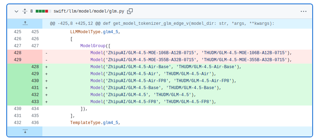Click the LLMModelType.glm4_5 code line
Screen dimensions: 319x138
tap(177, 32)
